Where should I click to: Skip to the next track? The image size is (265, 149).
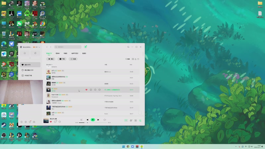tap(98, 120)
